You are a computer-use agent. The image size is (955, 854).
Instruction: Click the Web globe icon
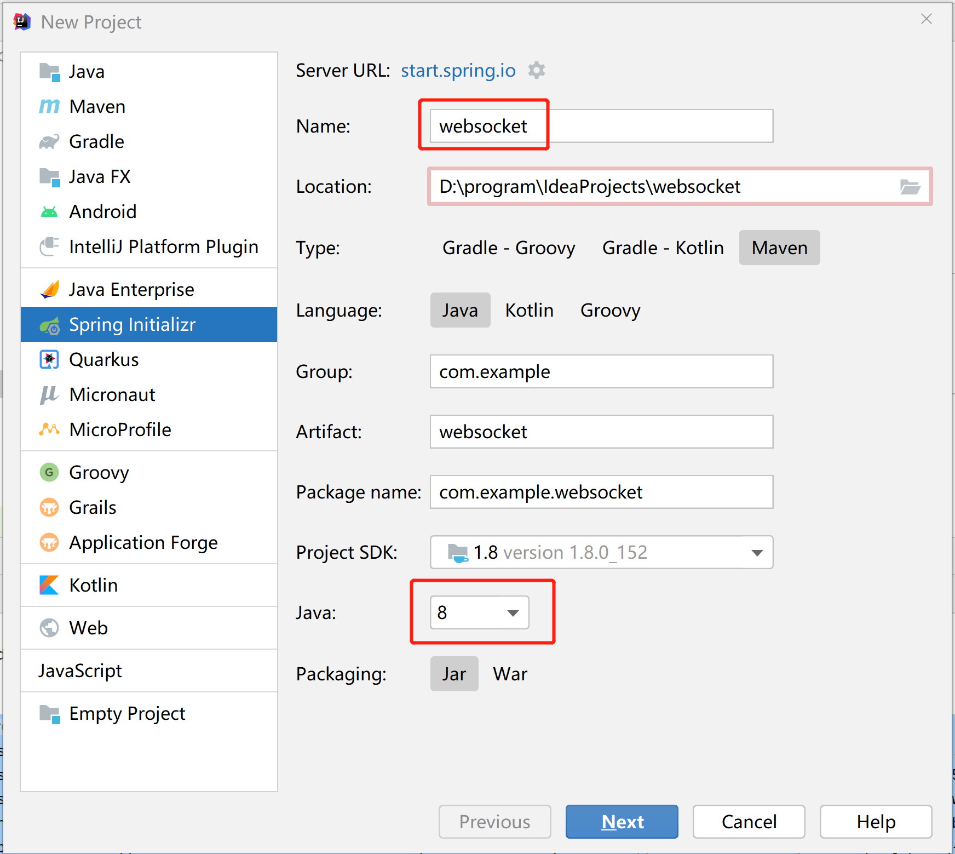[49, 628]
